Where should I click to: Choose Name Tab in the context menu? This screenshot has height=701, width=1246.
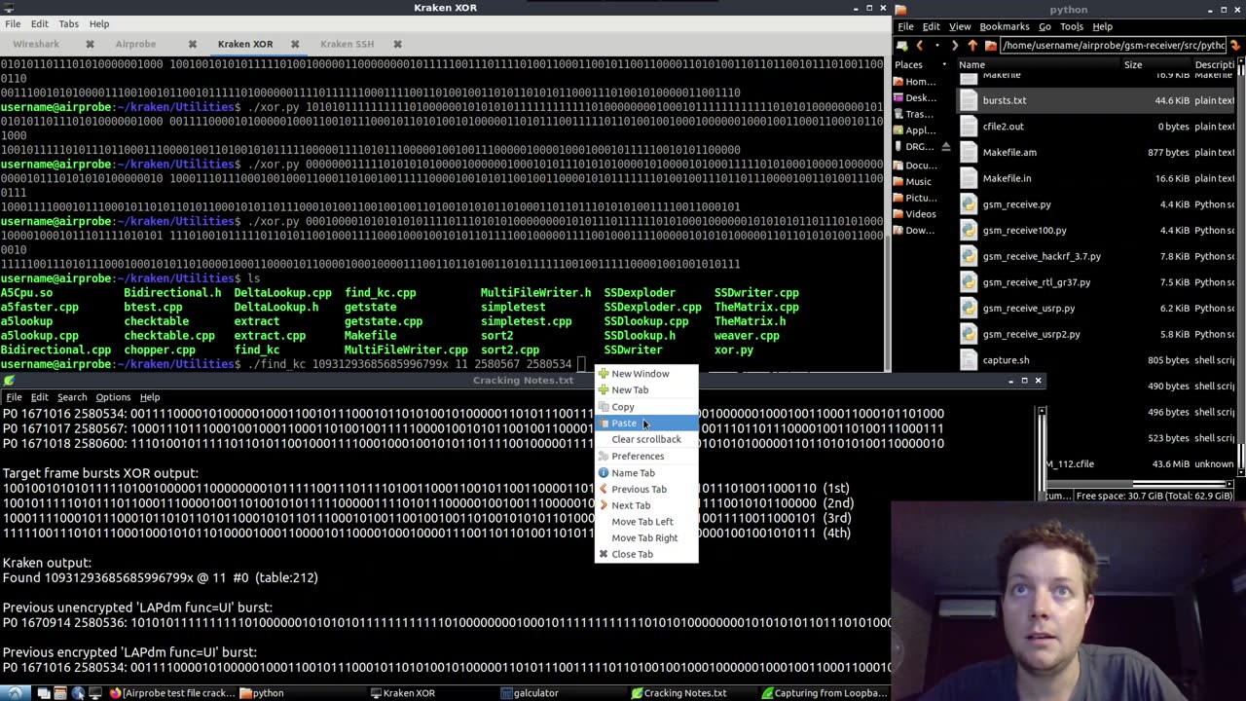(646, 473)
